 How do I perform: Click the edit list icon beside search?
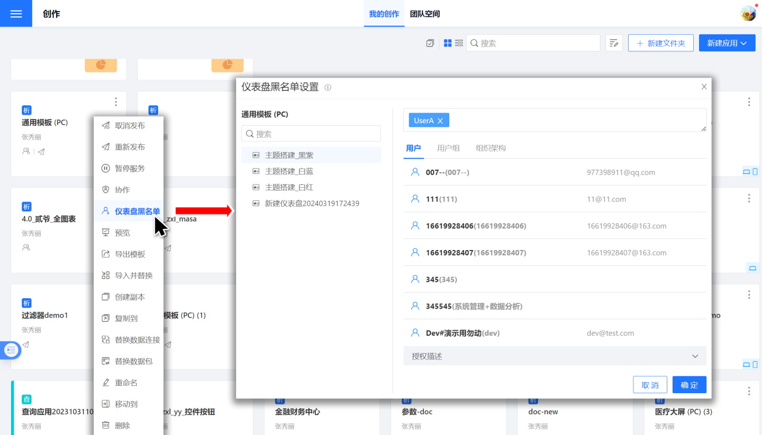pyautogui.click(x=614, y=43)
